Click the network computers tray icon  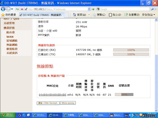133,115
